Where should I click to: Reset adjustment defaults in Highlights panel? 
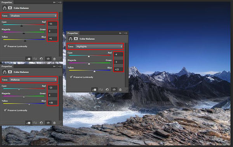[107, 90]
